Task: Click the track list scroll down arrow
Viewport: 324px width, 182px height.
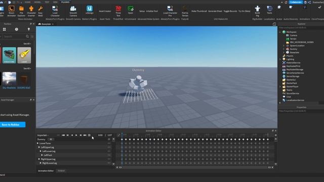Action: pos(113,164)
